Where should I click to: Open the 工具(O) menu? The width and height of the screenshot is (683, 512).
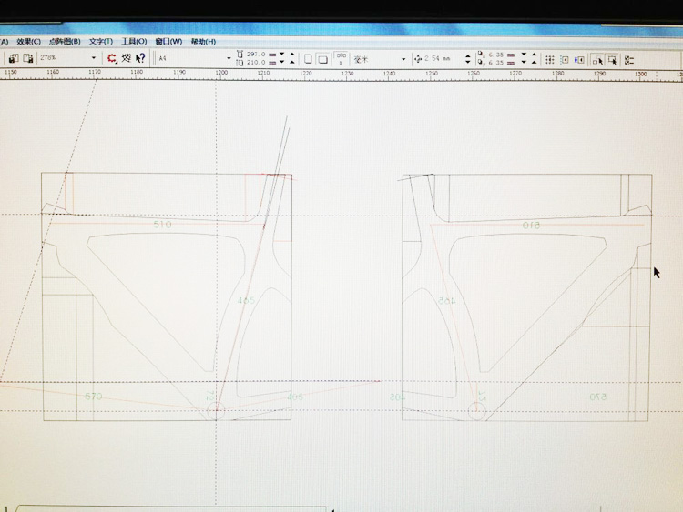coord(134,41)
